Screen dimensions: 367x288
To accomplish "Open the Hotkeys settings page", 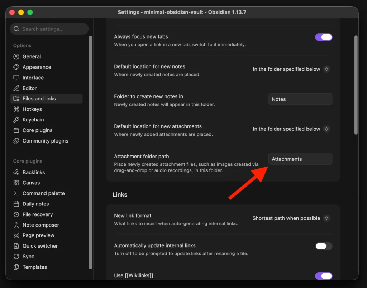I will point(46,109).
